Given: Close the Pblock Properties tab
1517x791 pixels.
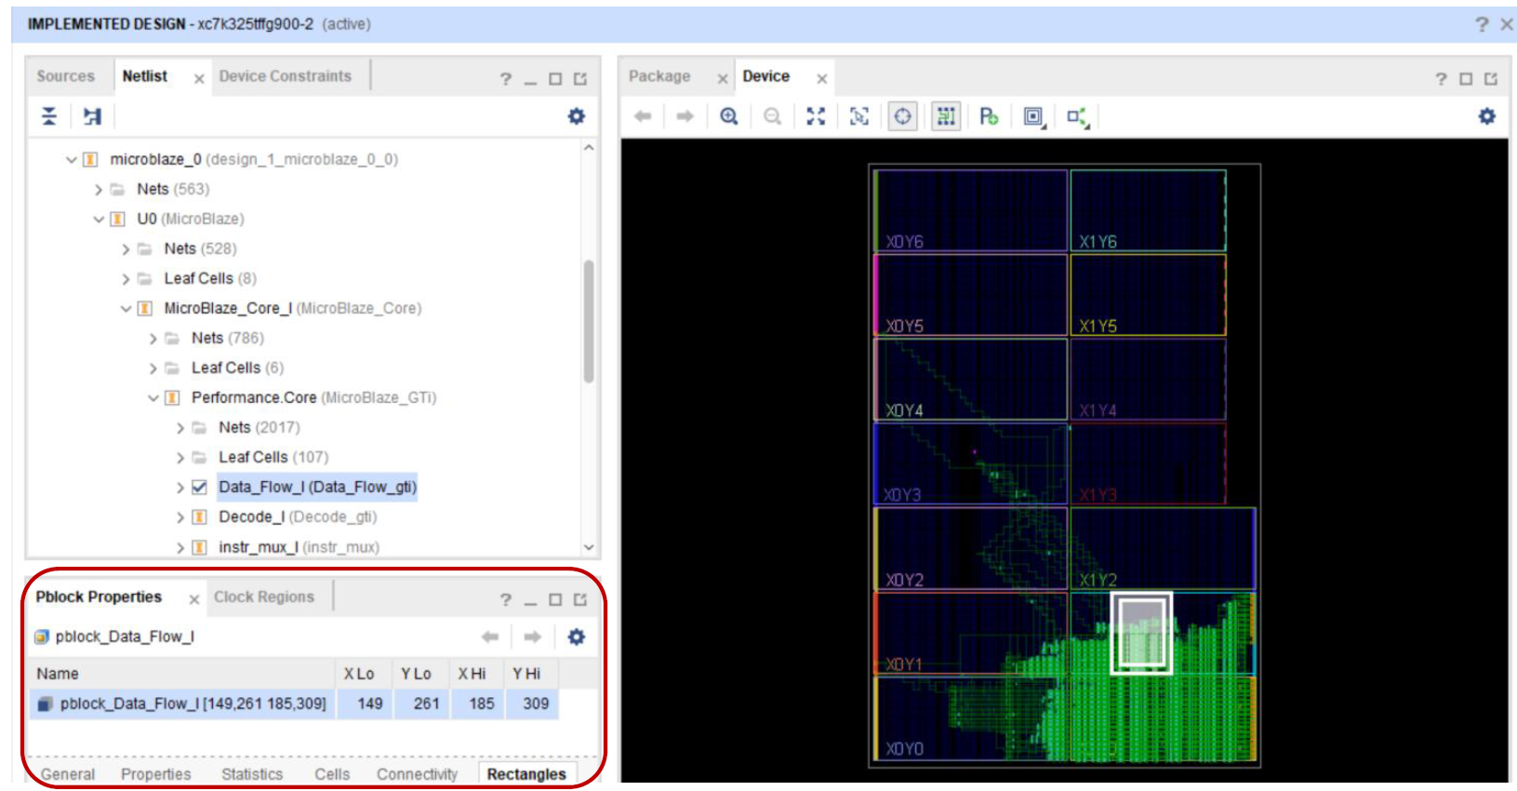Looking at the screenshot, I should click(x=194, y=600).
